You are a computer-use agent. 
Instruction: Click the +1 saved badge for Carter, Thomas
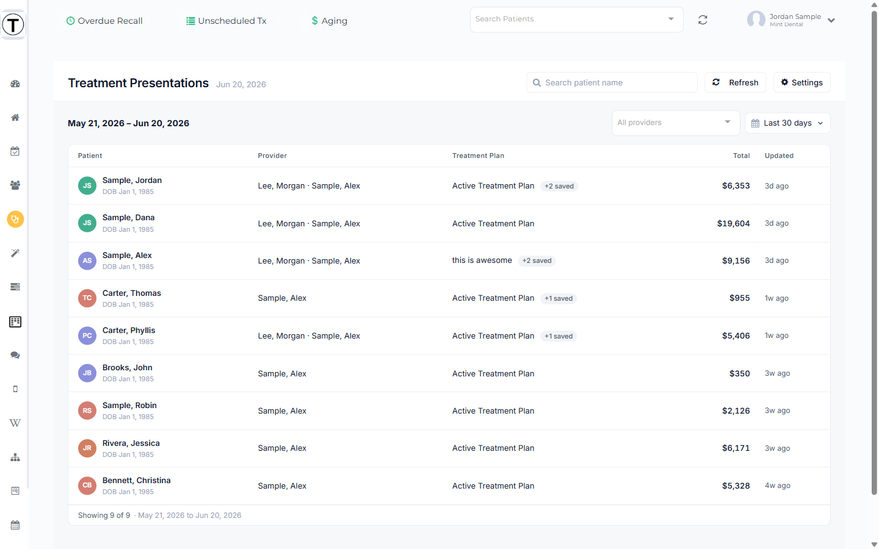pyautogui.click(x=559, y=298)
